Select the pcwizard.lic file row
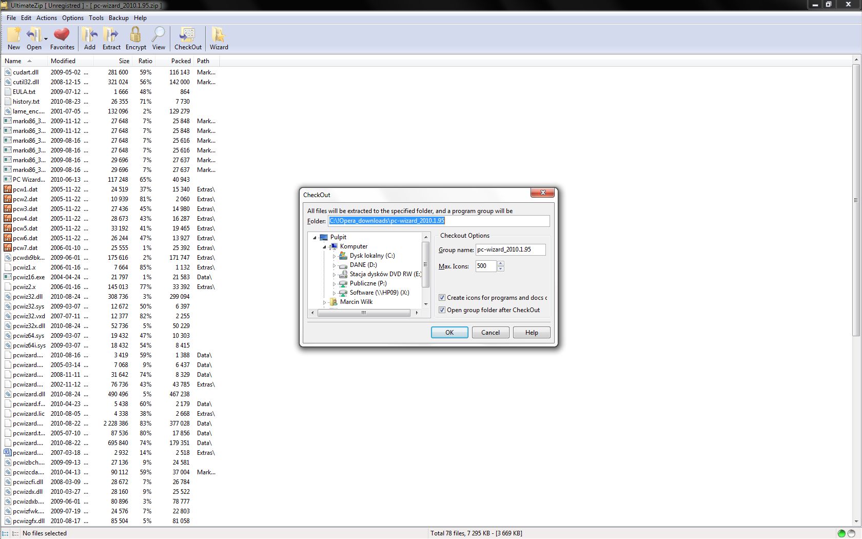The image size is (862, 539). [x=110, y=414]
